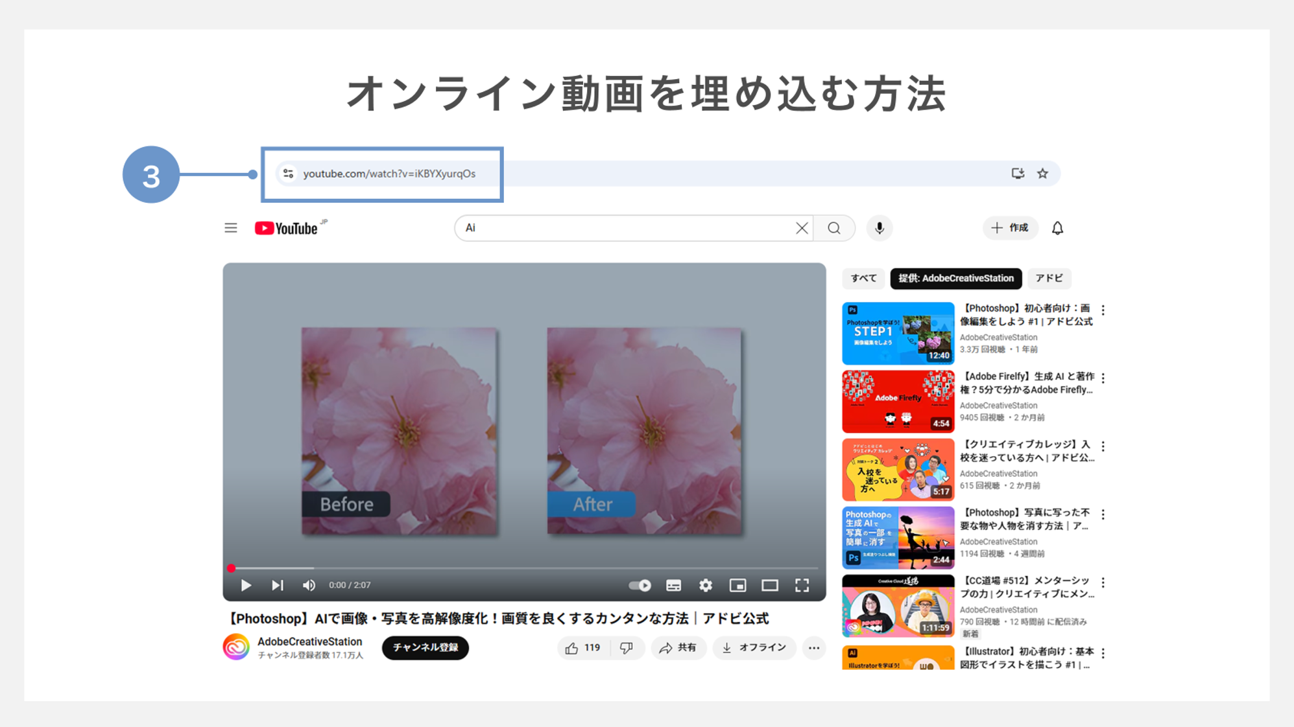The width and height of the screenshot is (1294, 727).
Task: Click the video progress bar
Action: (524, 568)
